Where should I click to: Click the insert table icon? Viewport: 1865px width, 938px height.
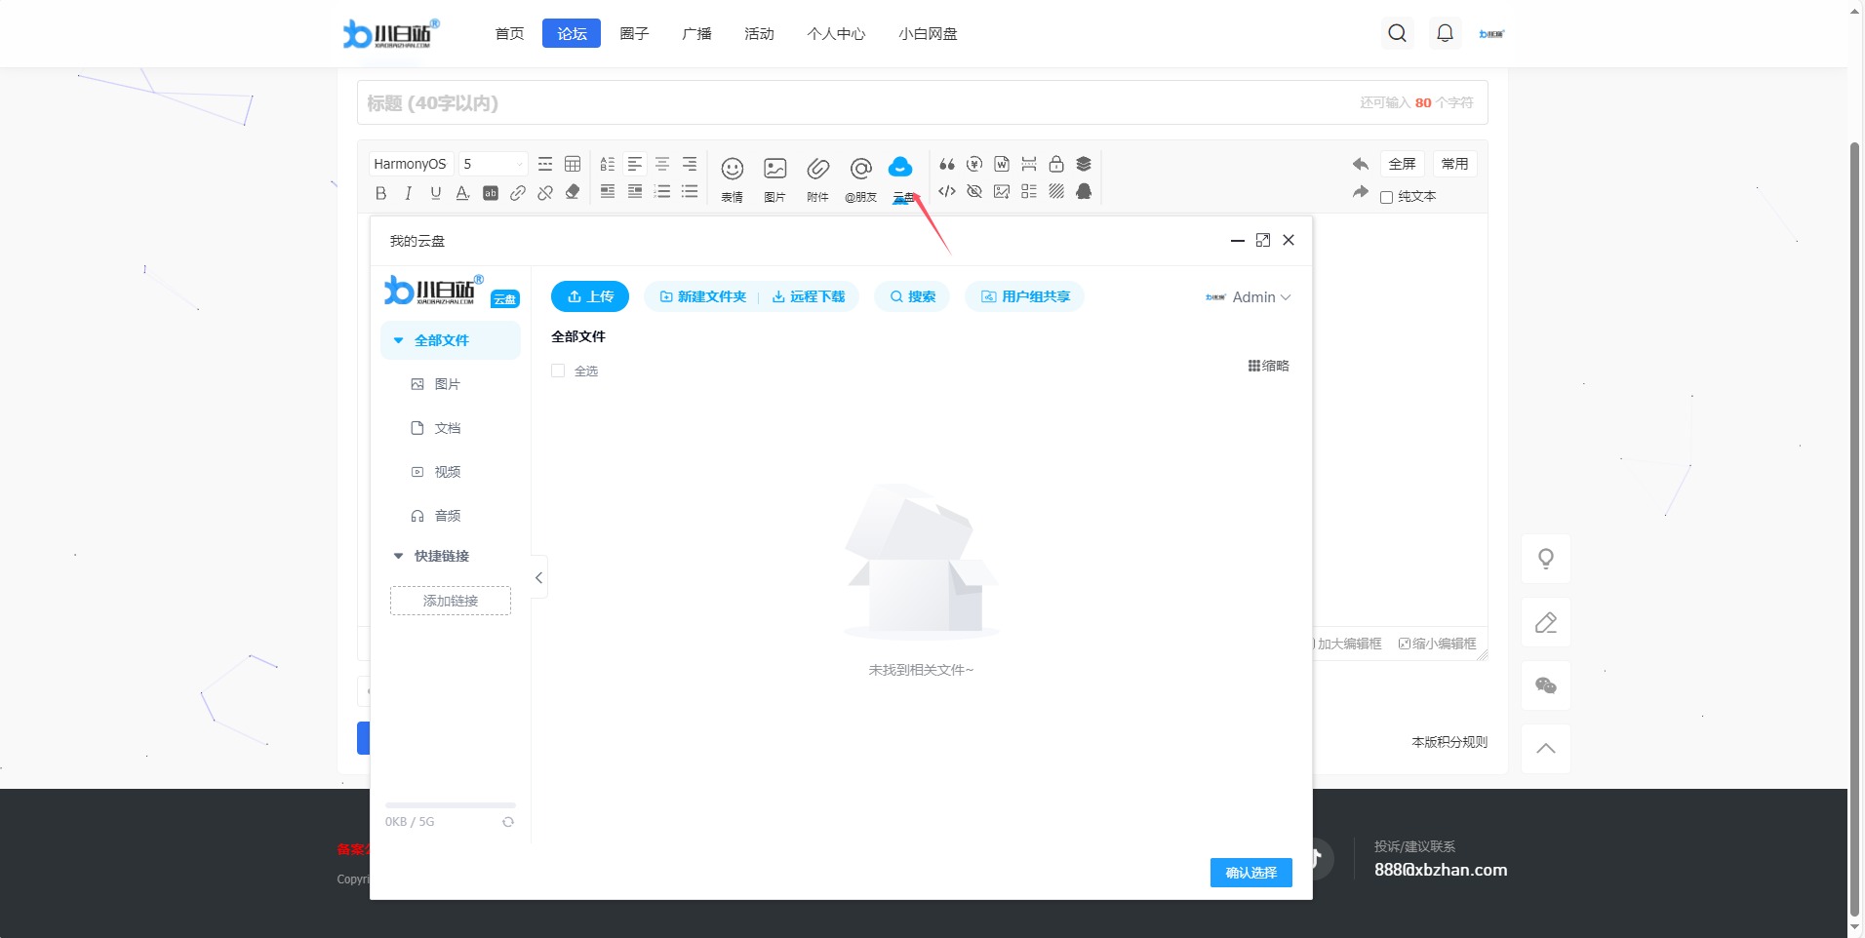click(x=573, y=164)
